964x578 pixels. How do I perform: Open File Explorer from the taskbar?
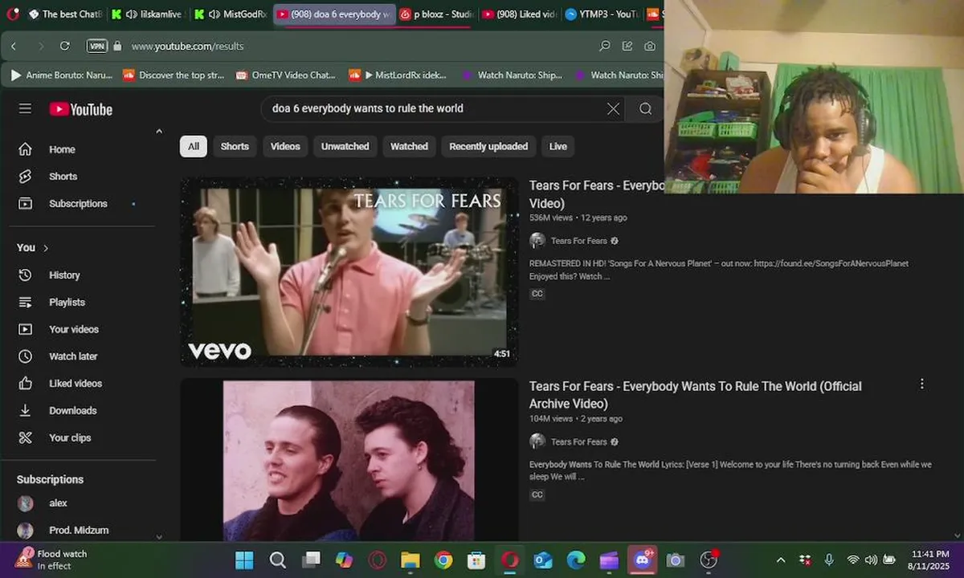[411, 560]
